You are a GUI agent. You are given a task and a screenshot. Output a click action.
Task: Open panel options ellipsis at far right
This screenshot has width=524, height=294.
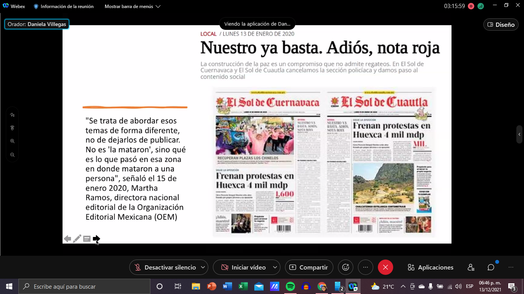point(511,267)
